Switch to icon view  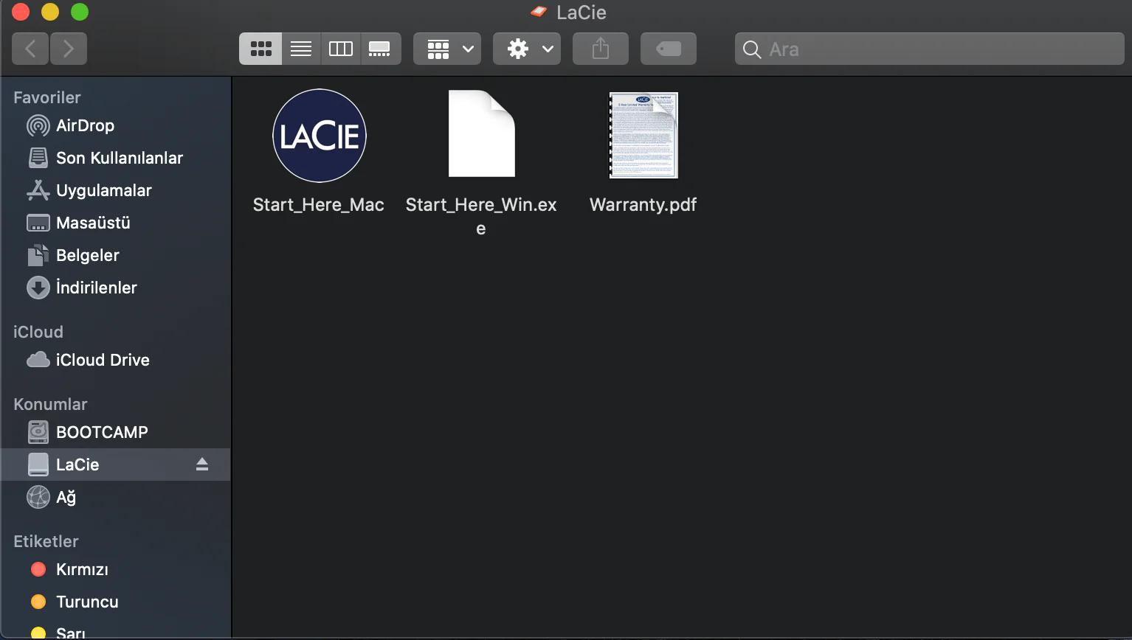[x=260, y=49]
